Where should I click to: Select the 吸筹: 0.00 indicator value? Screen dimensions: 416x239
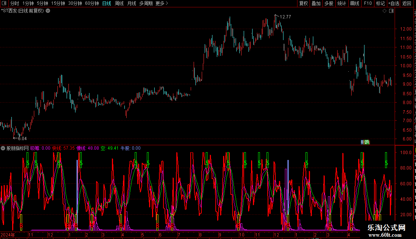click(x=40, y=148)
